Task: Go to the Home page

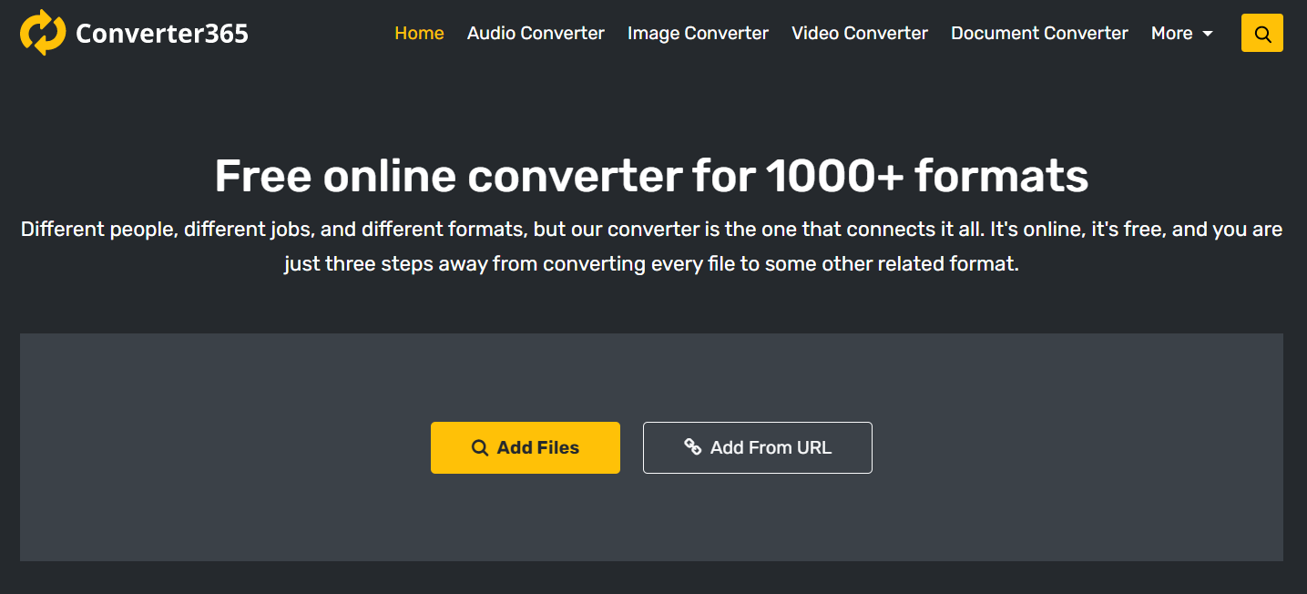Action: coord(419,34)
